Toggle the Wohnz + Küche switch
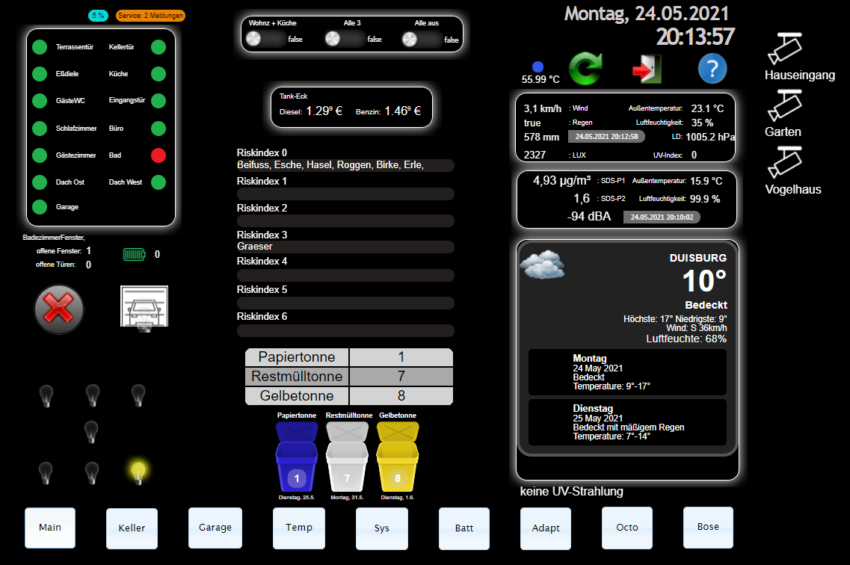This screenshot has width=850, height=565. [x=265, y=39]
